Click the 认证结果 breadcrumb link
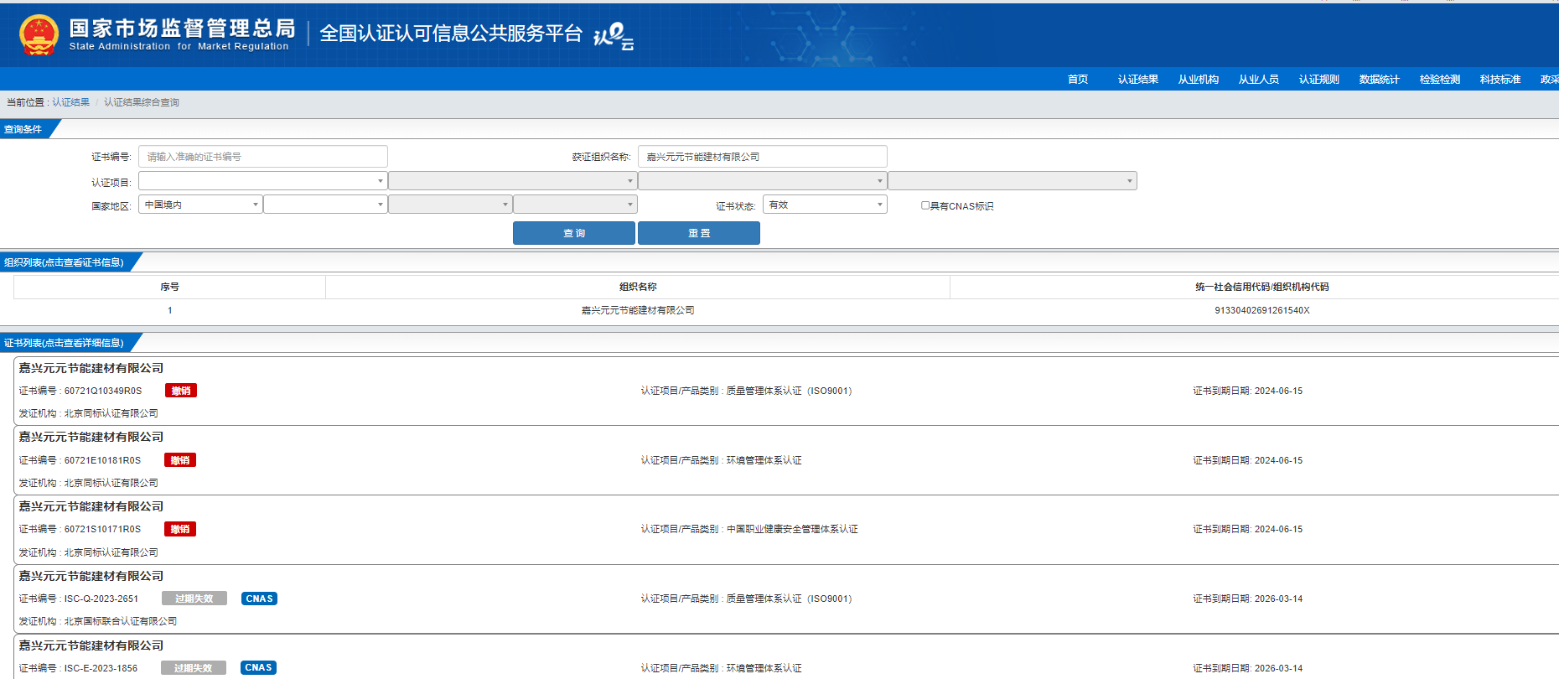Image resolution: width=1559 pixels, height=679 pixels. [71, 102]
